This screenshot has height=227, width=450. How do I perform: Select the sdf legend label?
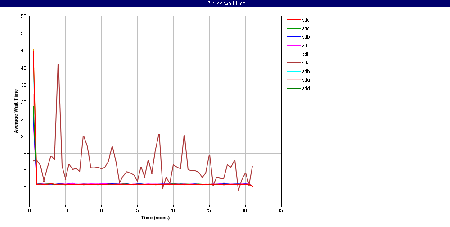pyautogui.click(x=306, y=45)
